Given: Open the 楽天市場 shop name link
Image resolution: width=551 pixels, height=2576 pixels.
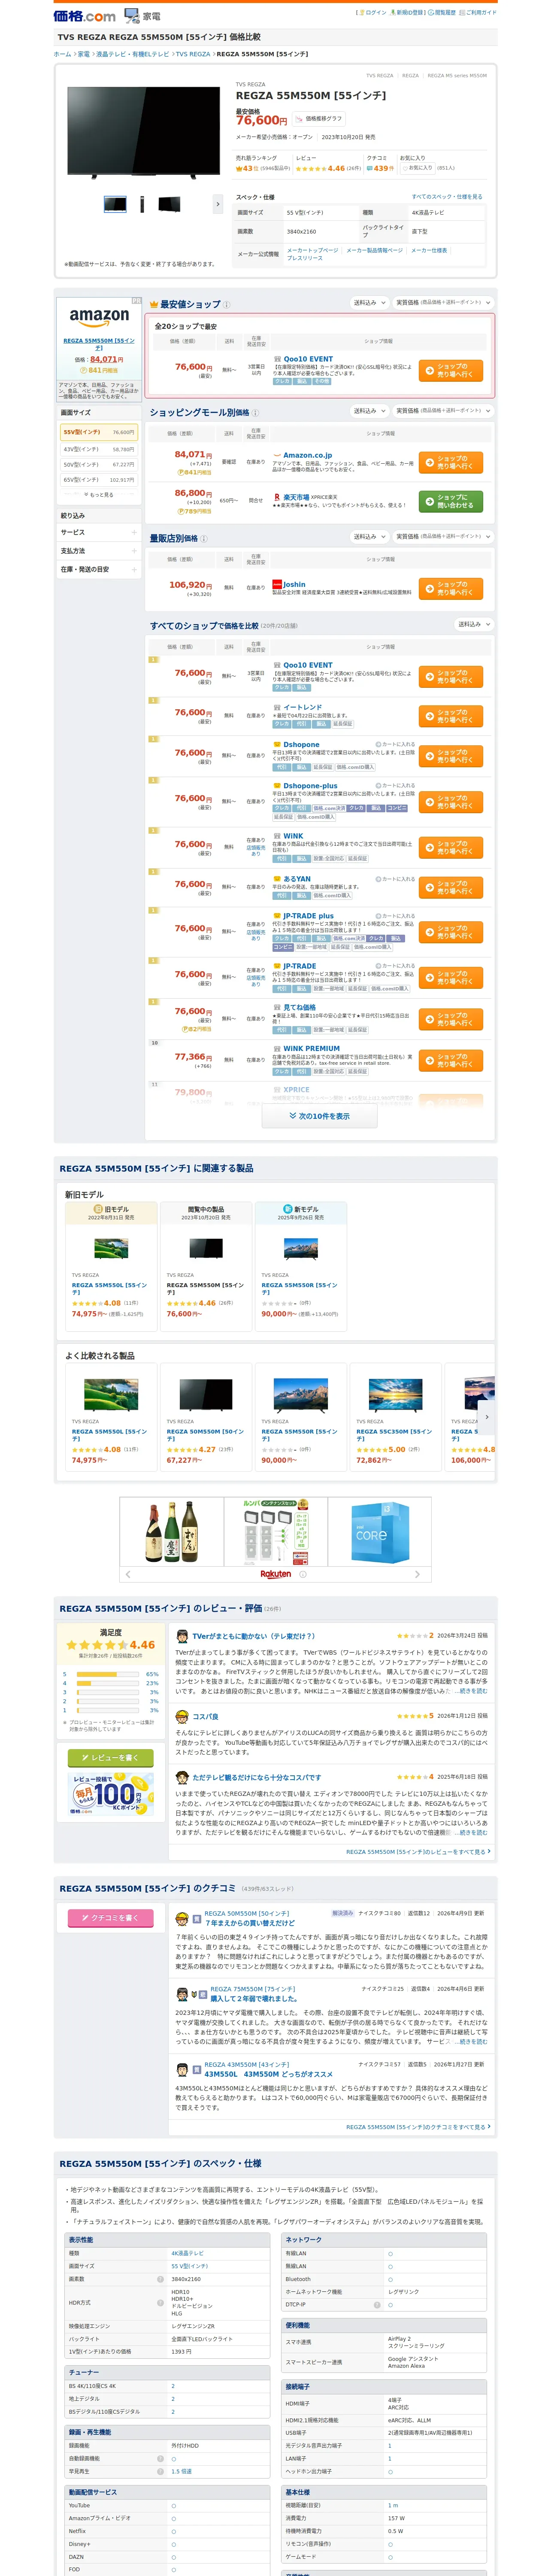Looking at the screenshot, I should tap(296, 497).
